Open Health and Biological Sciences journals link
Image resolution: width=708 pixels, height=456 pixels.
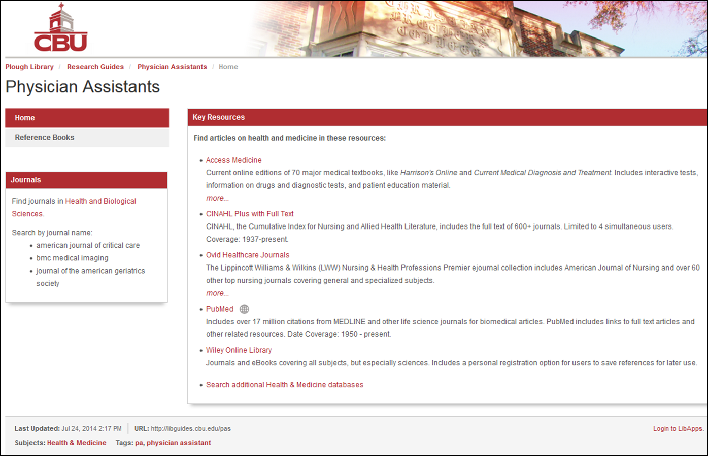click(x=74, y=207)
